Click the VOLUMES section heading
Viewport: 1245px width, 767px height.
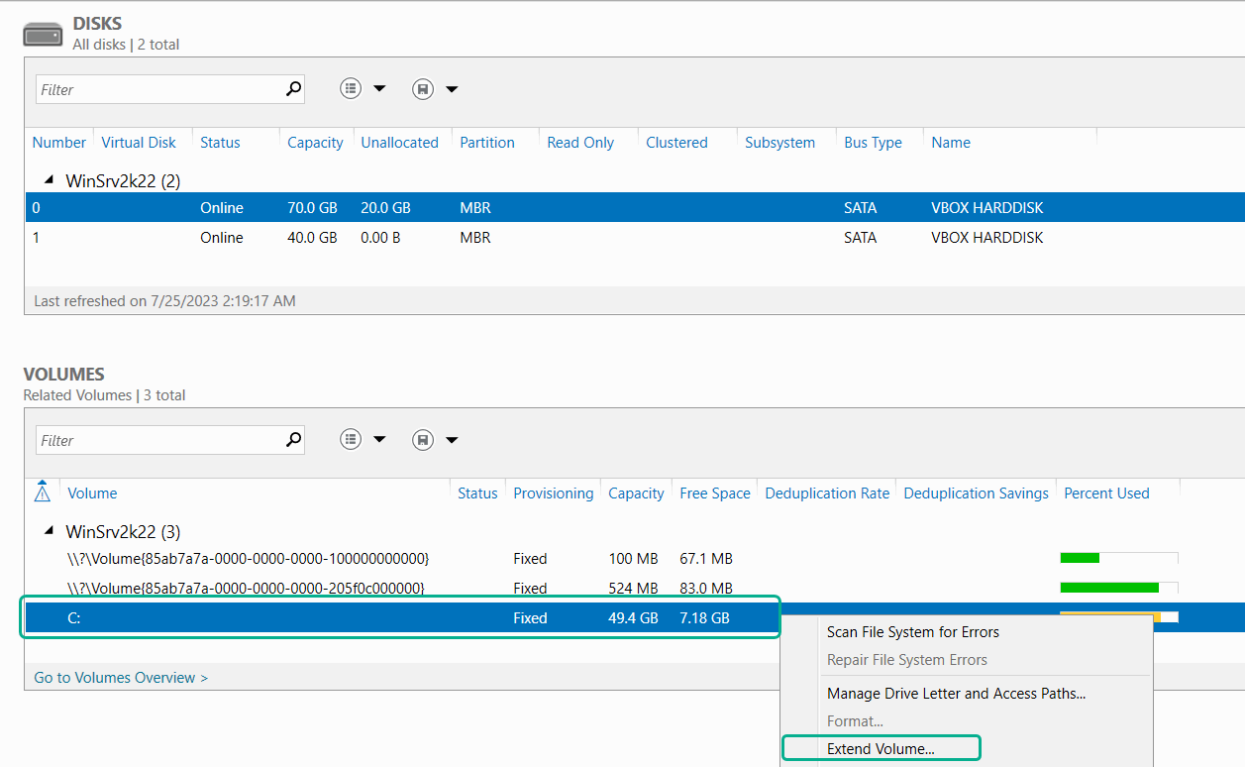63,374
